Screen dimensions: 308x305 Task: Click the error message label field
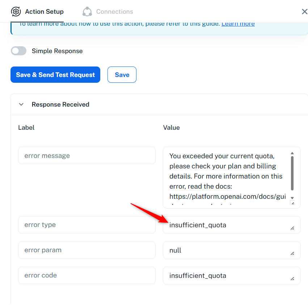pyautogui.click(x=87, y=156)
